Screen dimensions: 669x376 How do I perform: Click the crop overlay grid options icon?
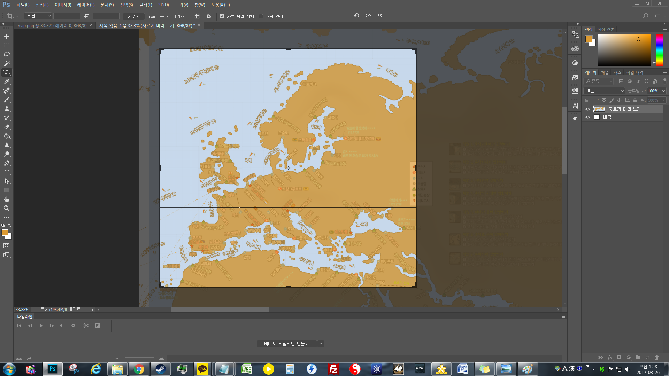point(197,16)
